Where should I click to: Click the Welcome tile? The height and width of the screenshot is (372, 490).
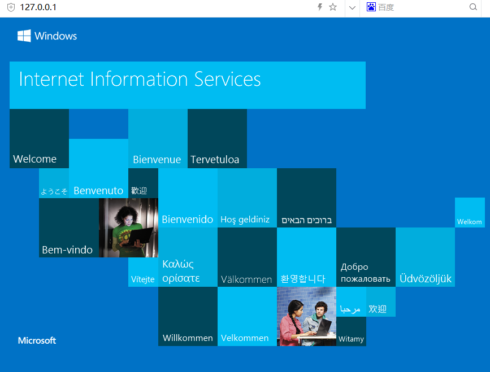[39, 139]
